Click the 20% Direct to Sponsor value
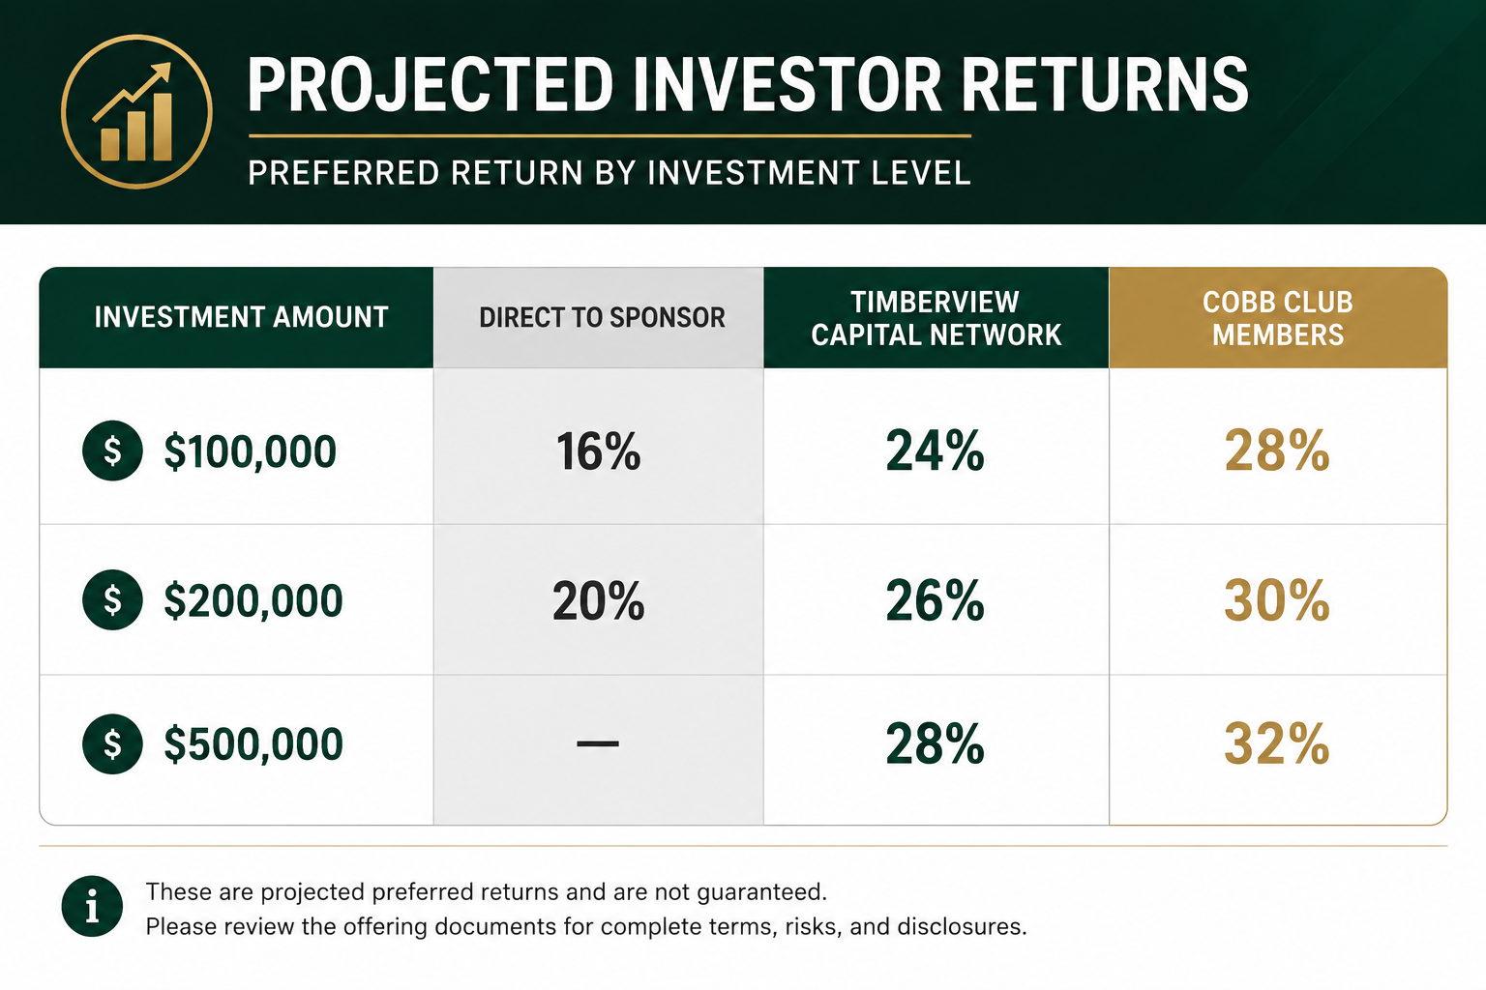1486x990 pixels. 598,600
